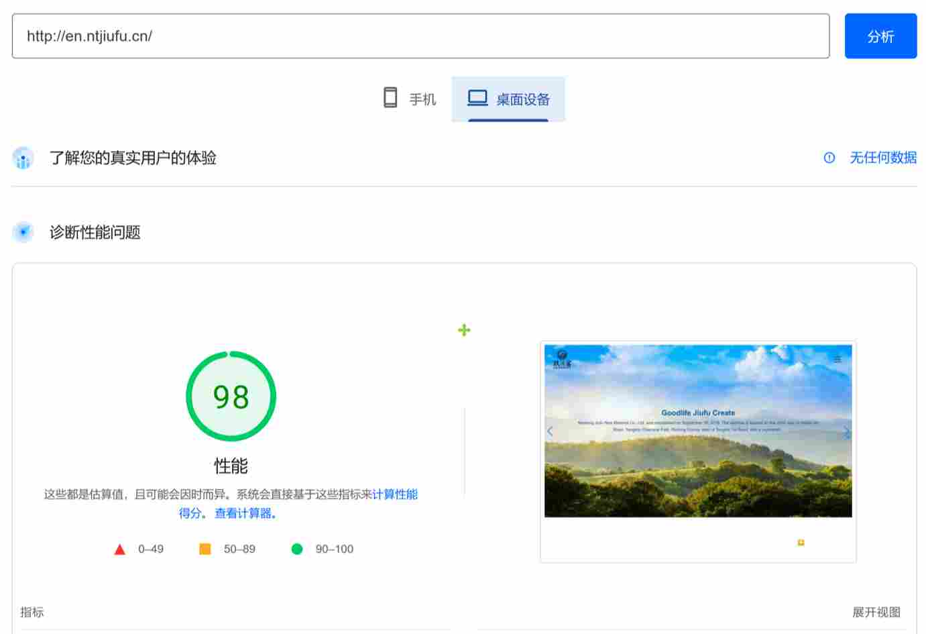
Task: Click the radar icon beside 诊断性能问题
Action: (x=23, y=232)
